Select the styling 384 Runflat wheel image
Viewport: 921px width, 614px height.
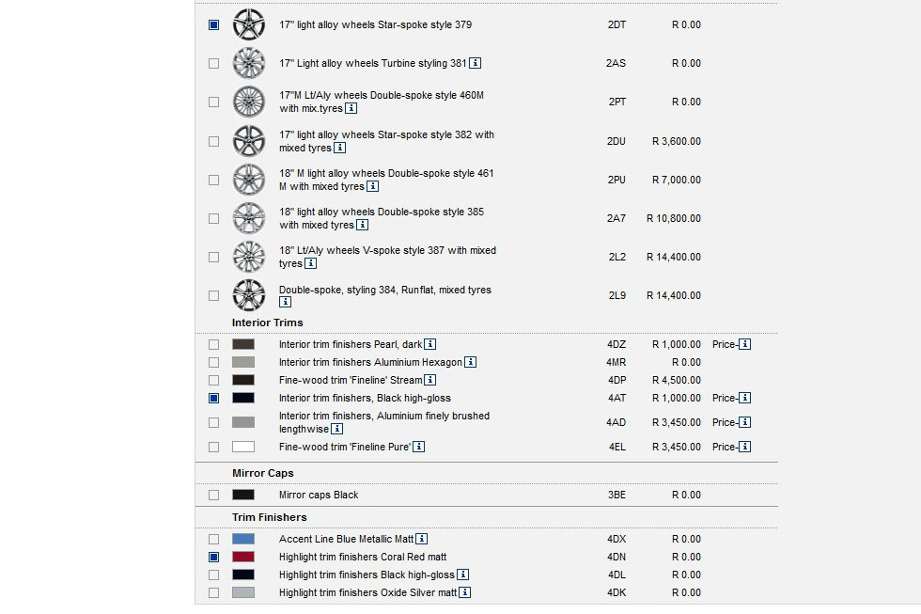point(249,295)
